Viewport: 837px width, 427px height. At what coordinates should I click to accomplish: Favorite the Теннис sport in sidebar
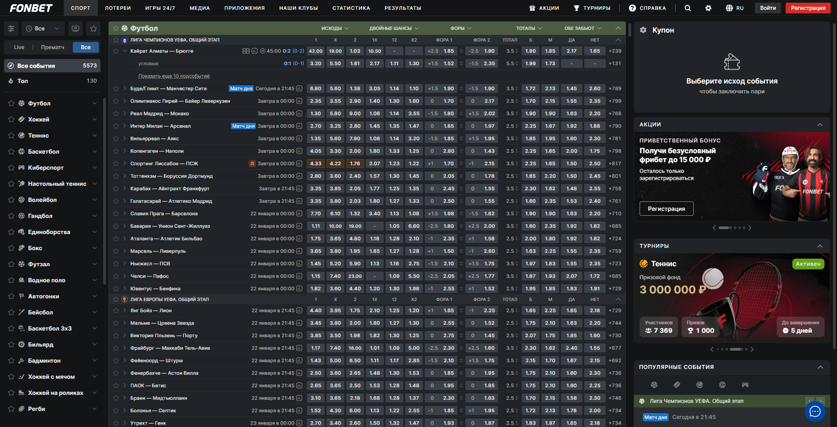tap(11, 136)
